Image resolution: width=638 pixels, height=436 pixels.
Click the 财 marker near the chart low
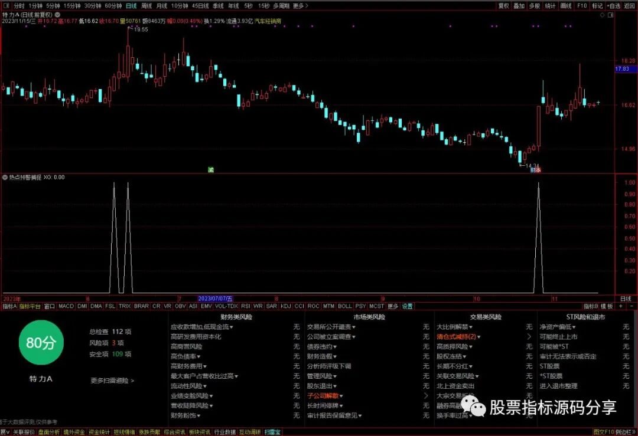click(x=533, y=170)
